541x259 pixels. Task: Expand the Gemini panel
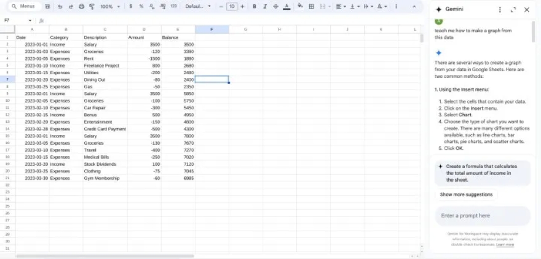(513, 10)
